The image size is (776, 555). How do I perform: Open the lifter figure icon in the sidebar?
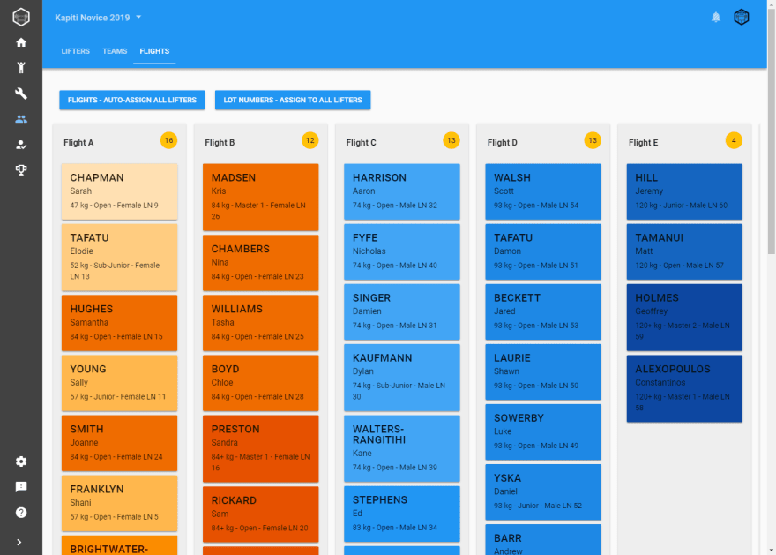point(21,68)
